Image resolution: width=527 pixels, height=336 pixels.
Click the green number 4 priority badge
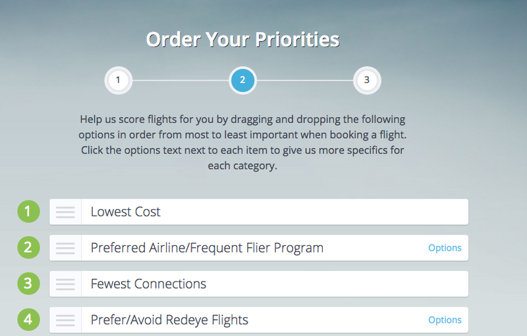tap(28, 320)
